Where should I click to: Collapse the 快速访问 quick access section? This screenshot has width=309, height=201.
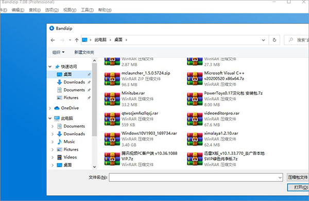(x=50, y=67)
